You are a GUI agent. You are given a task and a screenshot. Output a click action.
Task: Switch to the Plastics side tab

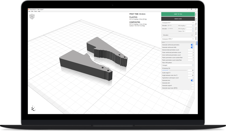[196, 20]
